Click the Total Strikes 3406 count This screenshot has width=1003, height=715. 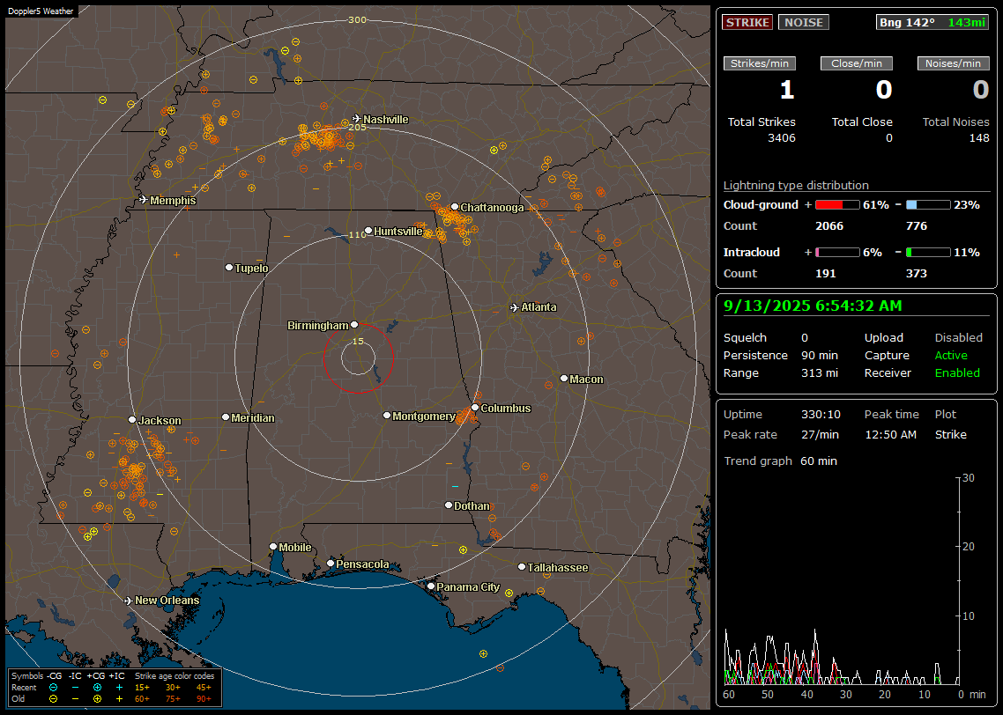point(782,138)
